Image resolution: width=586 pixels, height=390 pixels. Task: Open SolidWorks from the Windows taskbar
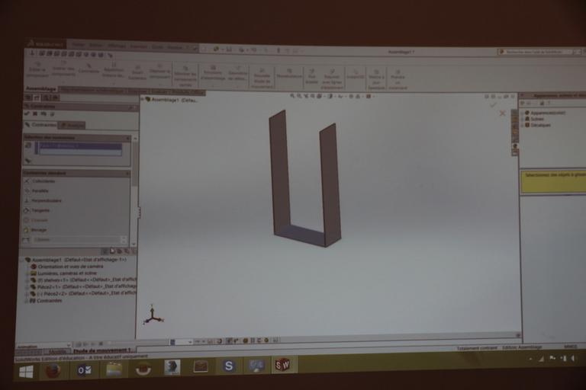282,366
